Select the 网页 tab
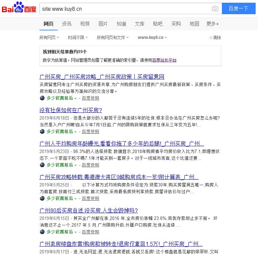The width and height of the screenshot is (258, 254). pos(48,24)
